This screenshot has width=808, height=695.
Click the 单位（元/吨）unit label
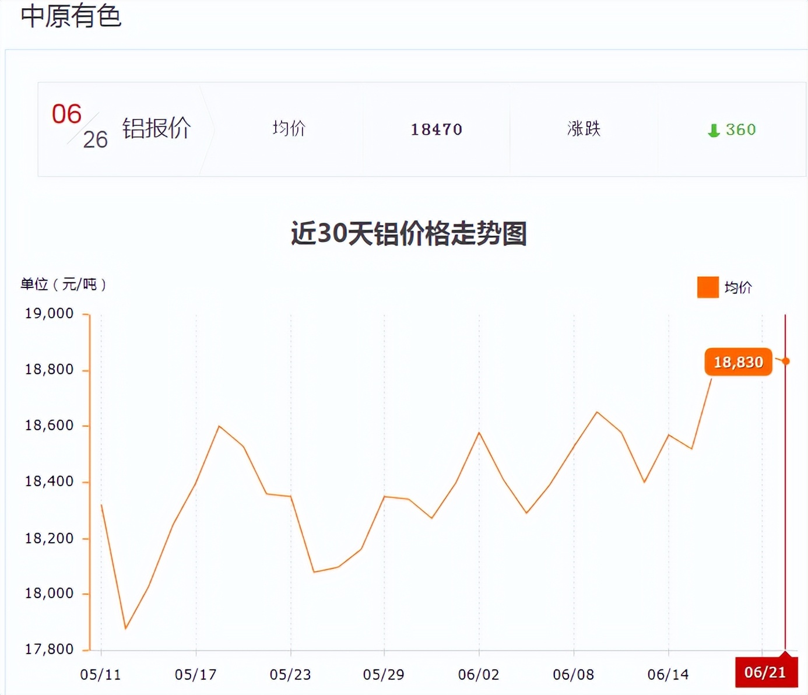[x=64, y=285]
